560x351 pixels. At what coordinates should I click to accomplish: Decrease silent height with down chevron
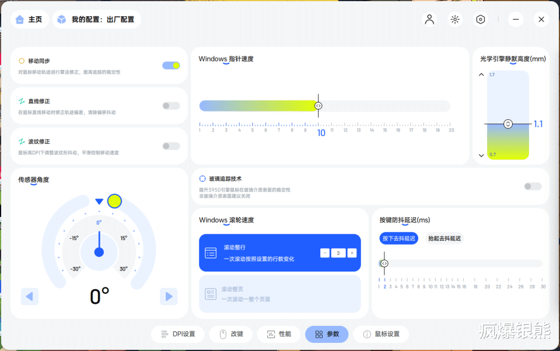coord(481,155)
